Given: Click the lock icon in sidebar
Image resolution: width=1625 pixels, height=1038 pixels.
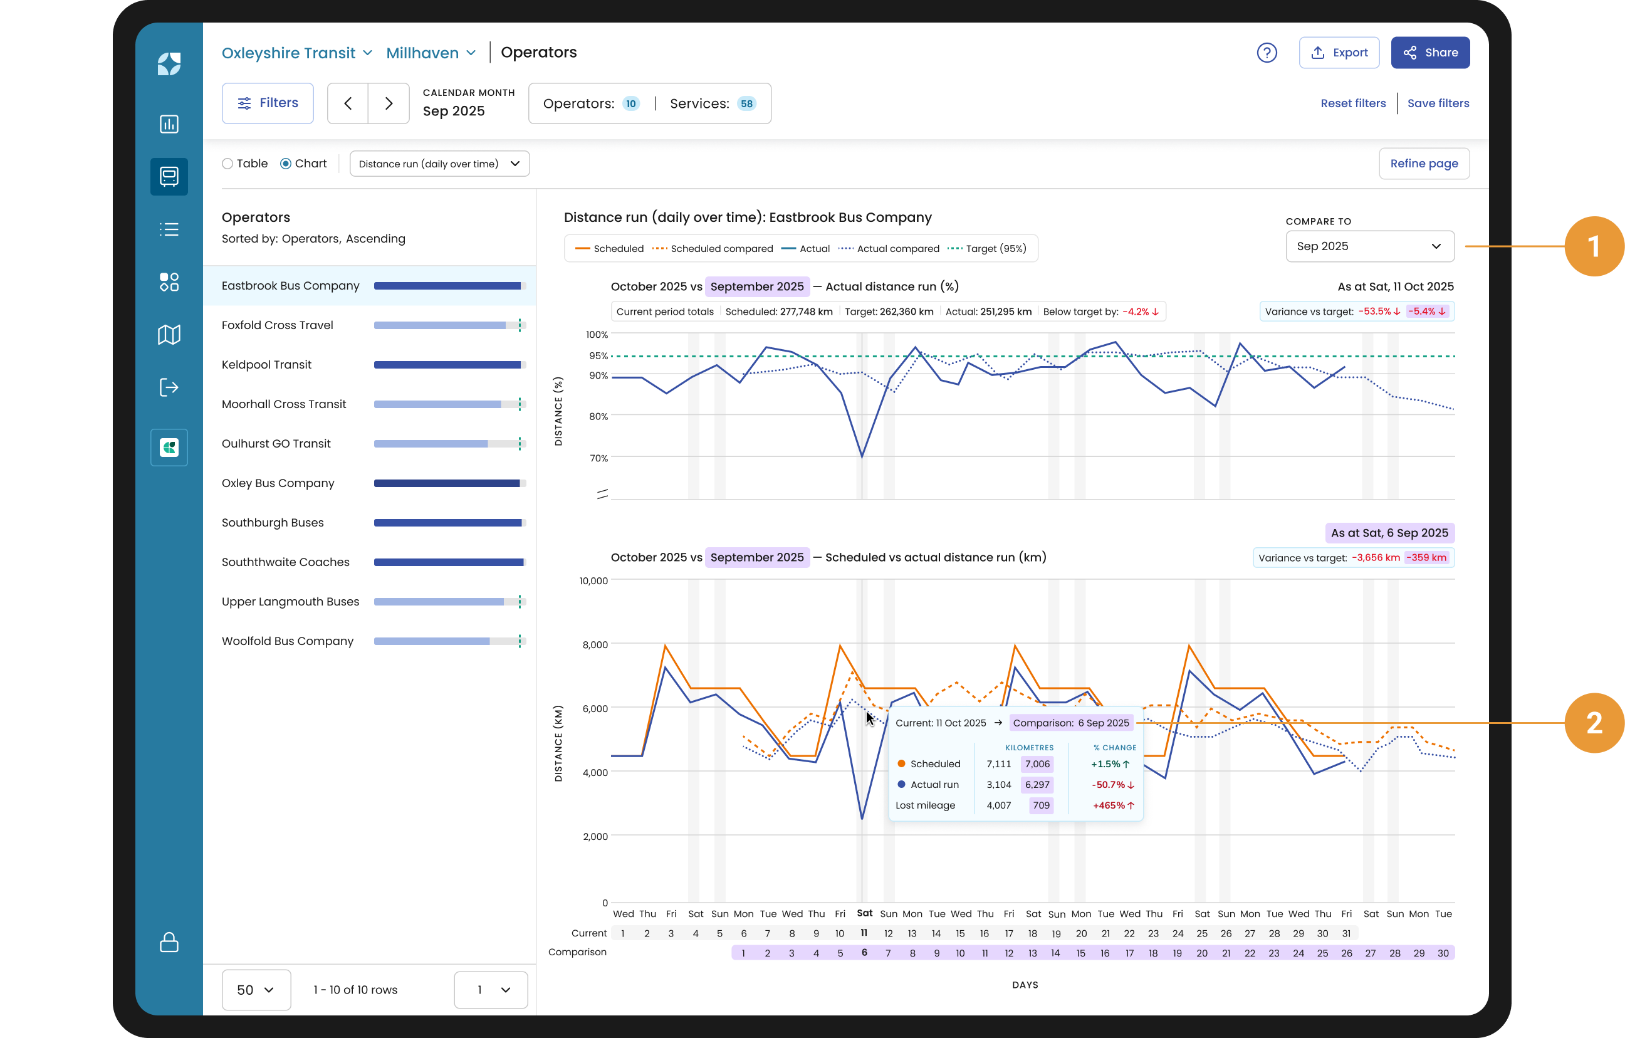Looking at the screenshot, I should [x=169, y=942].
